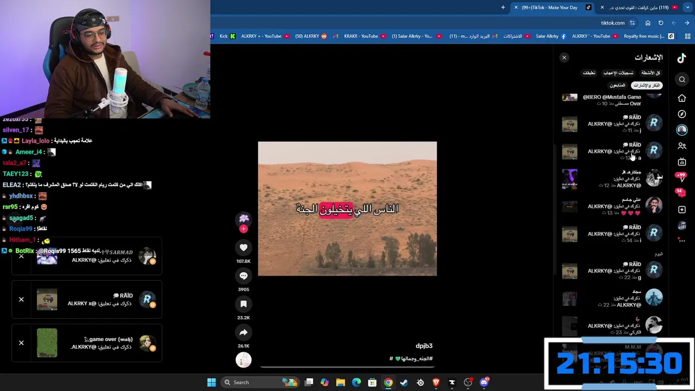
Task: Open Microsoft Edge from taskbar
Action: click(x=356, y=382)
